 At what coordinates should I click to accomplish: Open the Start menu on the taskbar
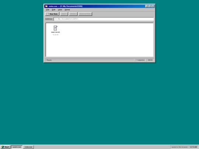click(x=5, y=147)
